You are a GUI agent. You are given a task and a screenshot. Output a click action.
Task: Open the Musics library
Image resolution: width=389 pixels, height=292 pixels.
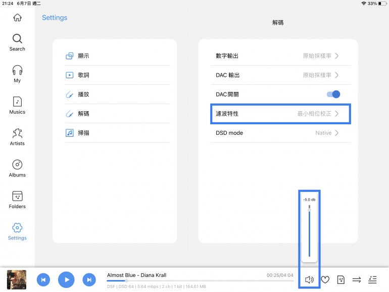point(17,105)
